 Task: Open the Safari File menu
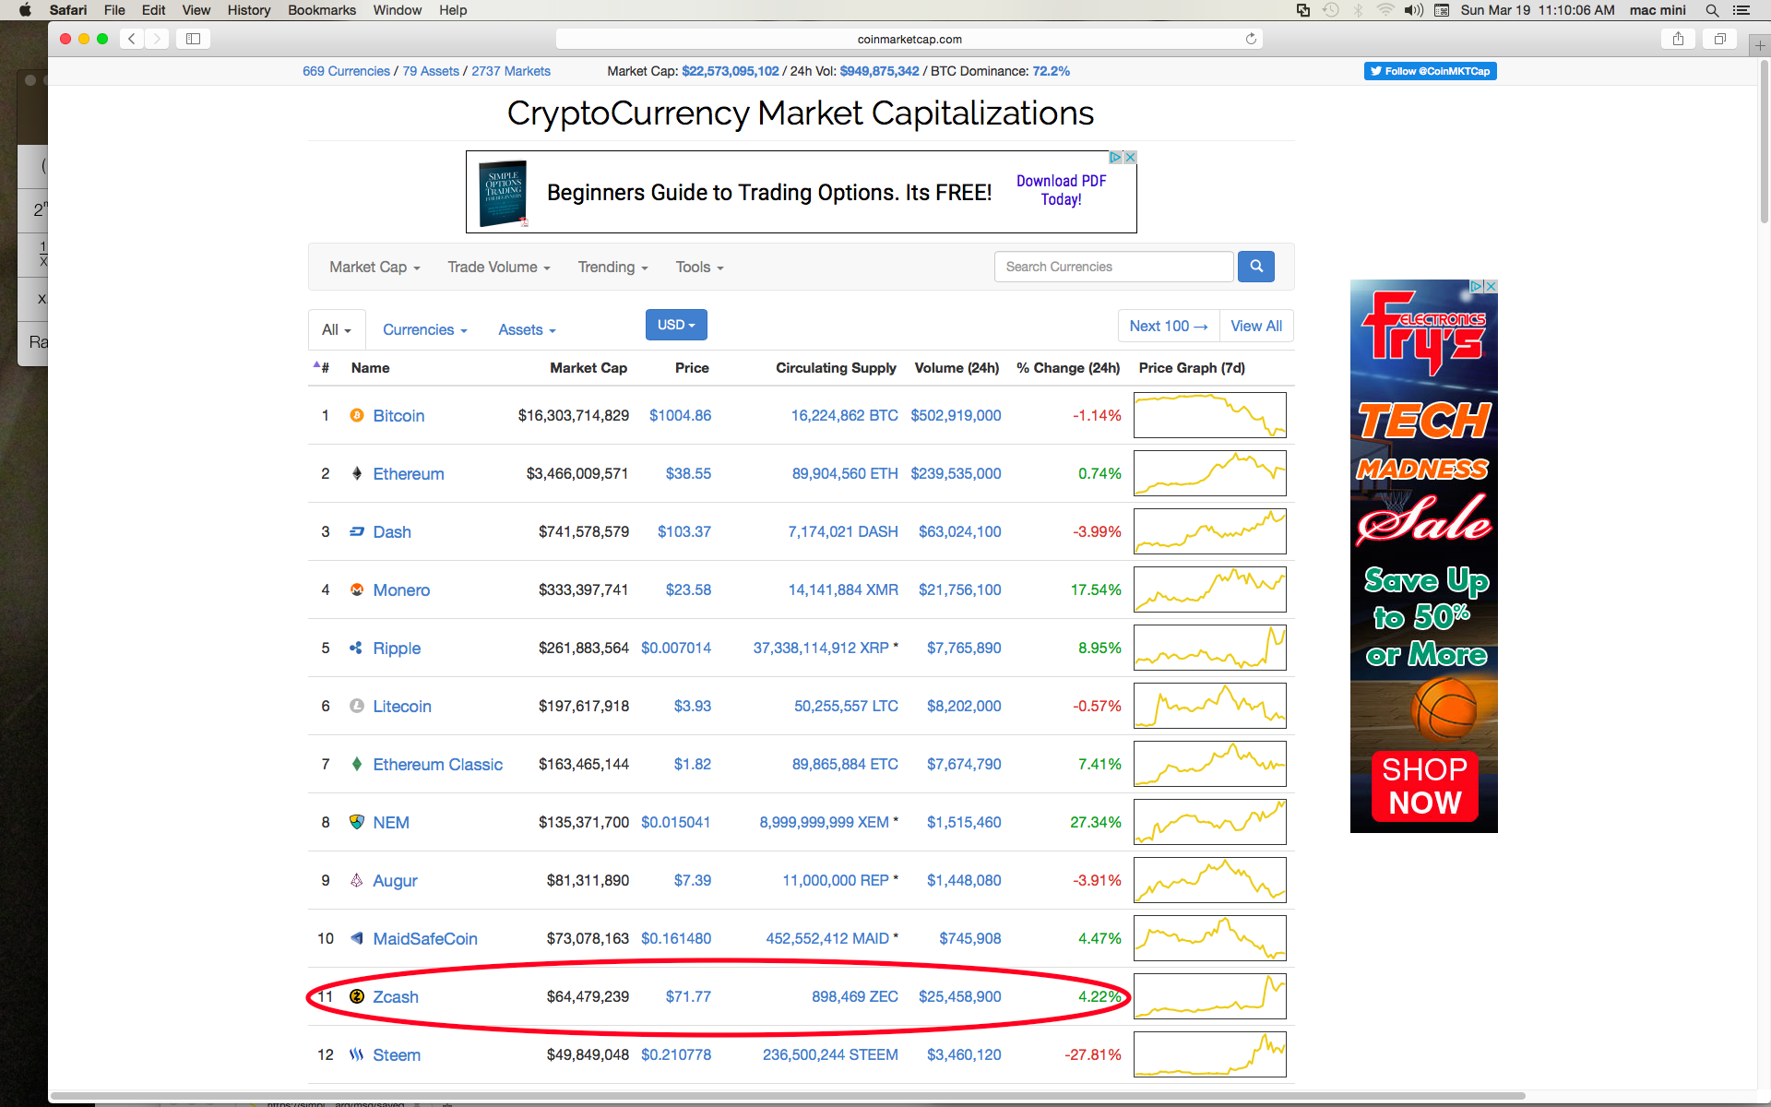tap(114, 10)
